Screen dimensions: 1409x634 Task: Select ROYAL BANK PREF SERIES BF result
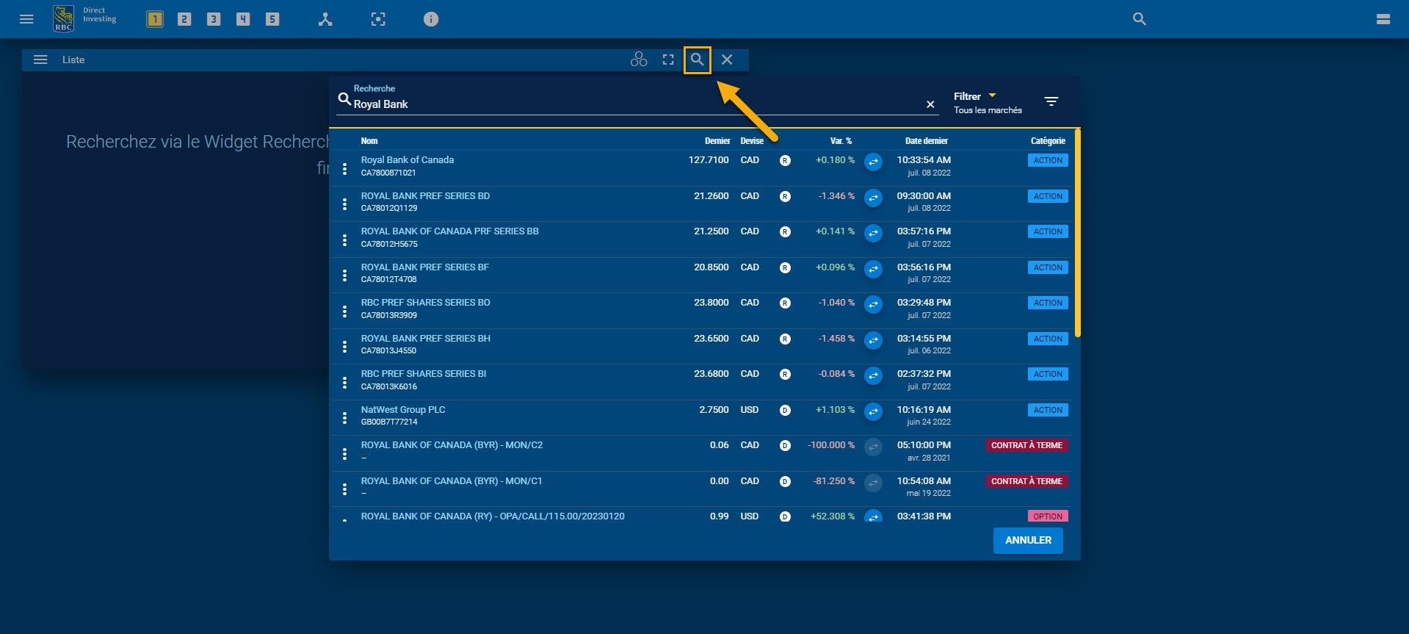coord(424,267)
